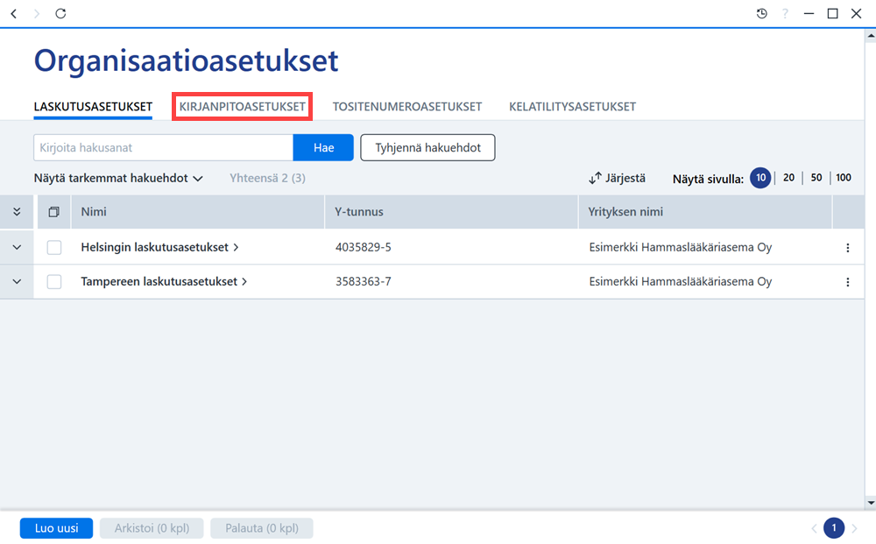This screenshot has height=544, width=876.
Task: Click the select-all icon in table header
Action: coord(54,212)
